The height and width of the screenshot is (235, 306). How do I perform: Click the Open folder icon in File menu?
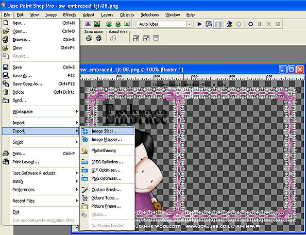tap(6, 31)
